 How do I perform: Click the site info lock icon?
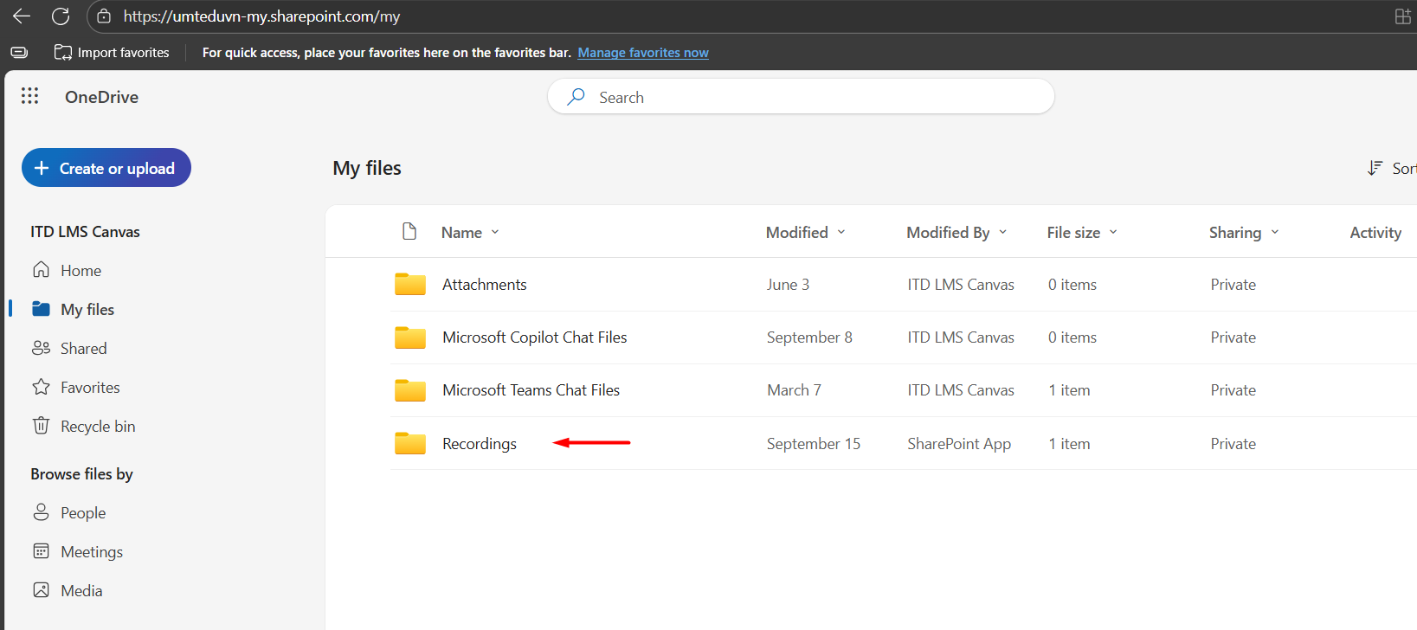104,16
